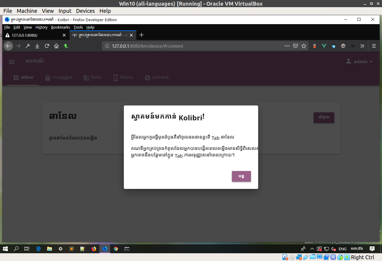The width and height of the screenshot is (382, 261).
Task: Open Firefox File menu
Action: pos(7,27)
